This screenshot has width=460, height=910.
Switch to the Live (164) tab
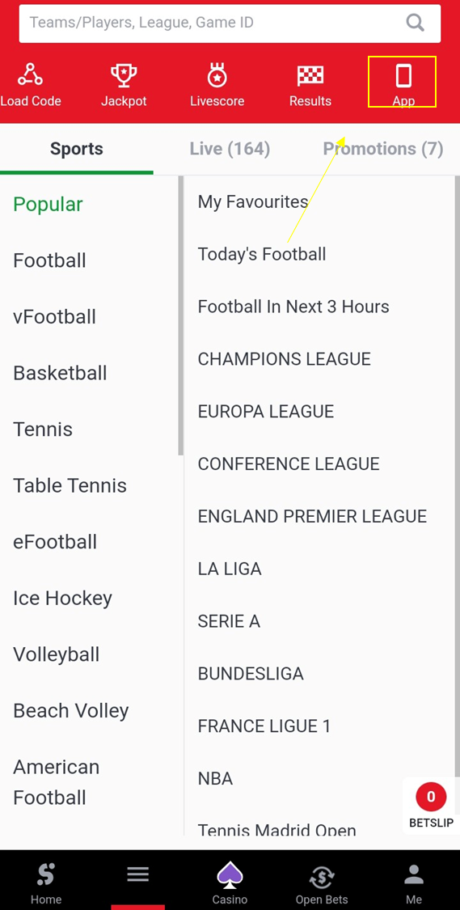pos(230,149)
